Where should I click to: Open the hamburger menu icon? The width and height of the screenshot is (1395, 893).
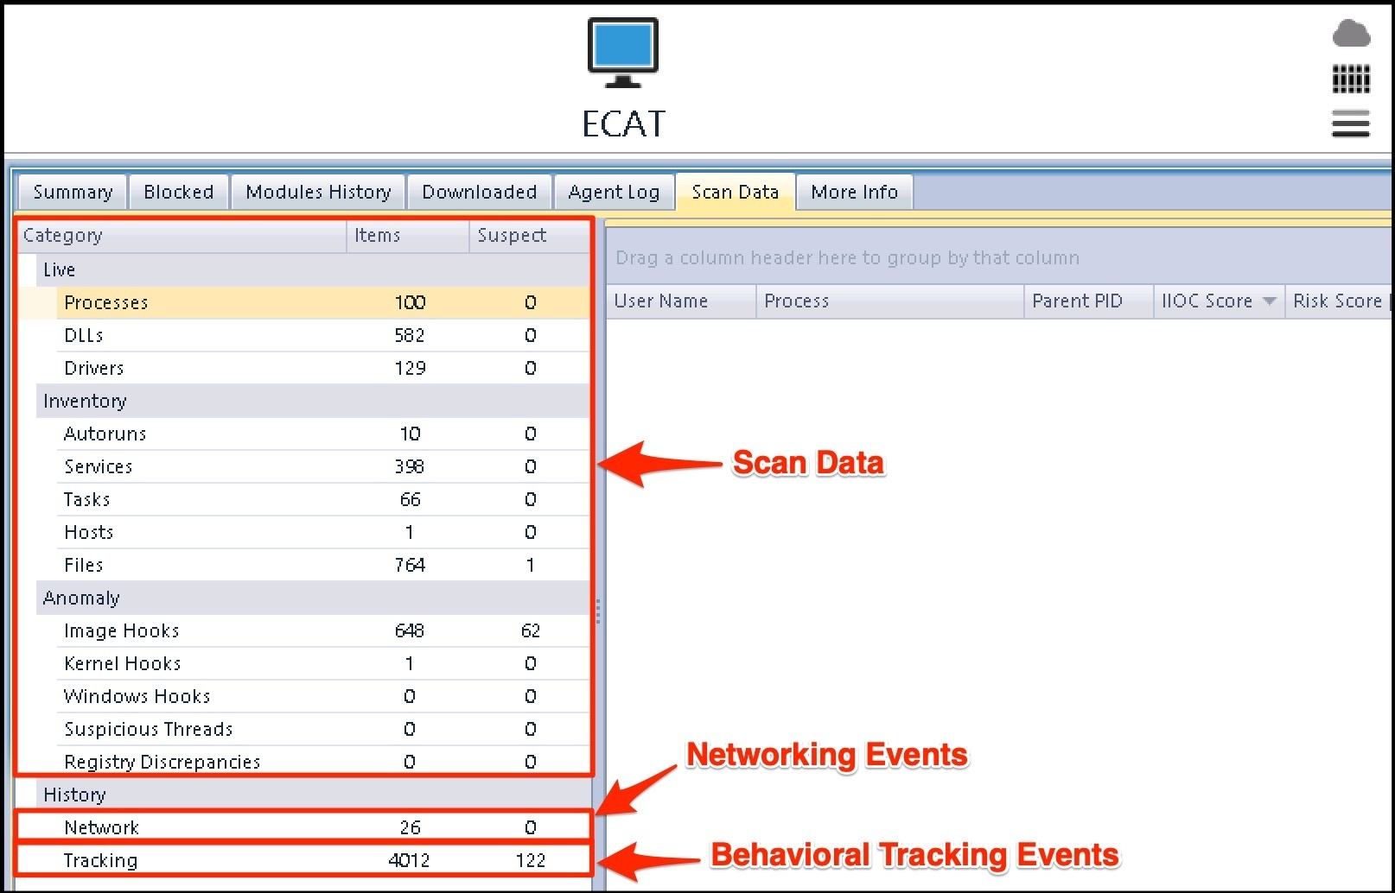(1351, 123)
